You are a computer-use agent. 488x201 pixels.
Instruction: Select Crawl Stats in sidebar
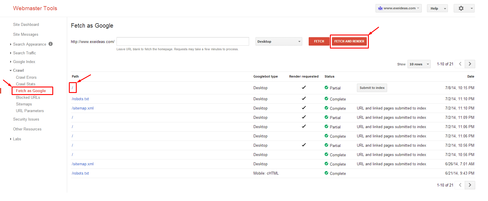point(26,84)
